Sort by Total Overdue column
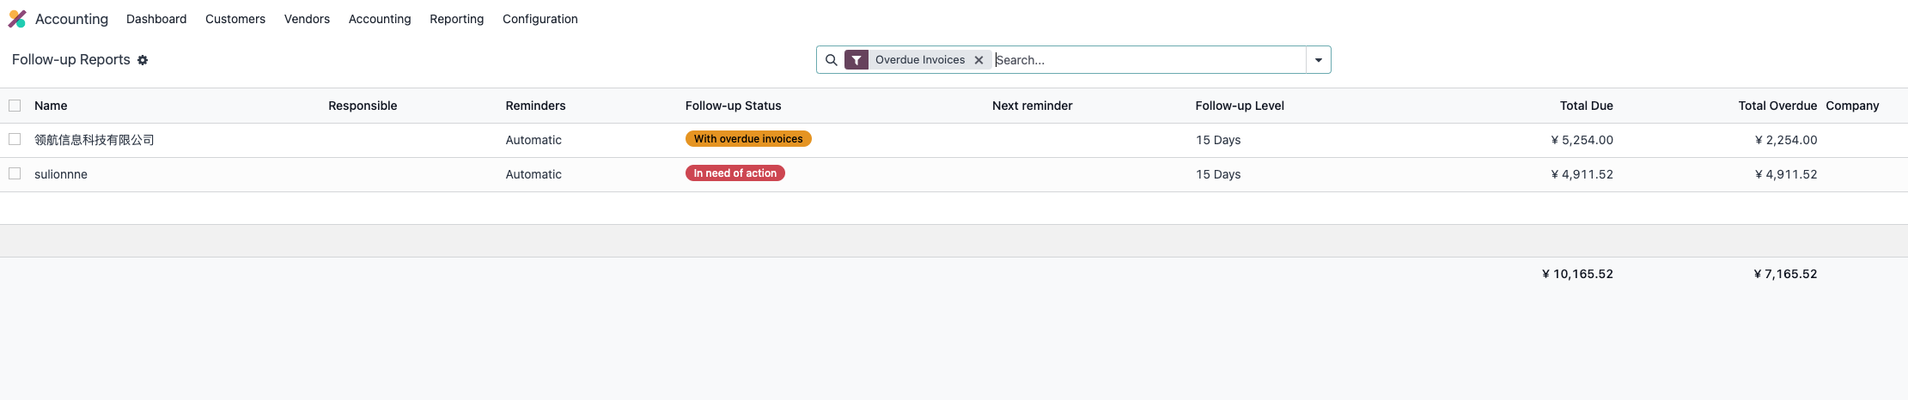Image resolution: width=1908 pixels, height=400 pixels. pyautogui.click(x=1777, y=106)
